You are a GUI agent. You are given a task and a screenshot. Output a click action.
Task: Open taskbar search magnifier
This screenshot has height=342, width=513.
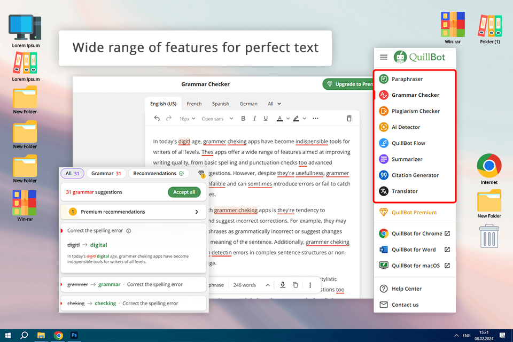coord(24,336)
